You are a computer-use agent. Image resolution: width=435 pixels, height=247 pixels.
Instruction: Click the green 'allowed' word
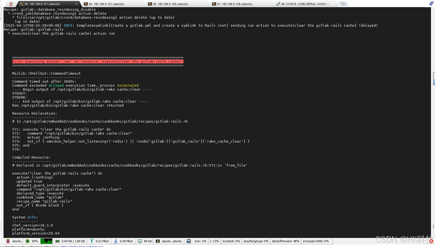(x=56, y=86)
